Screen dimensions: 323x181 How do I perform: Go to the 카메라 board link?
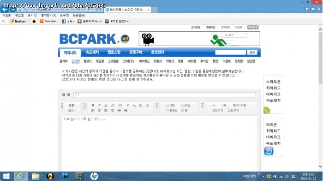pos(170,61)
